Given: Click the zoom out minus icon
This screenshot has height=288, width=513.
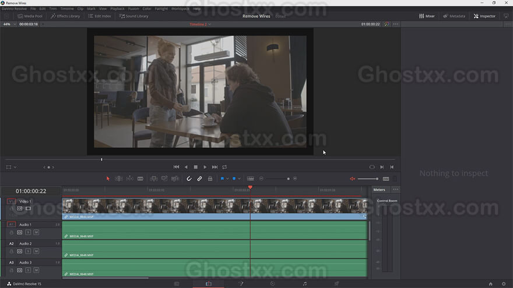Looking at the screenshot, I should [261, 179].
